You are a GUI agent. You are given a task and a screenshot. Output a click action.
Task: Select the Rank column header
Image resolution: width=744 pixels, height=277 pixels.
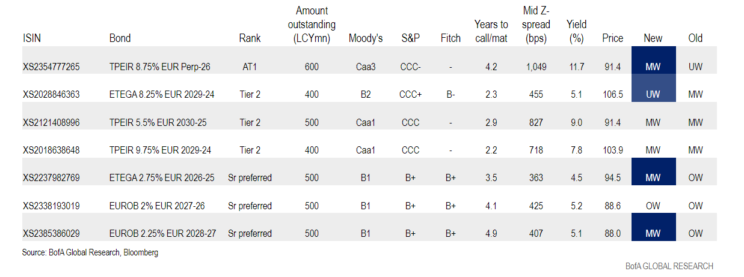coord(250,38)
